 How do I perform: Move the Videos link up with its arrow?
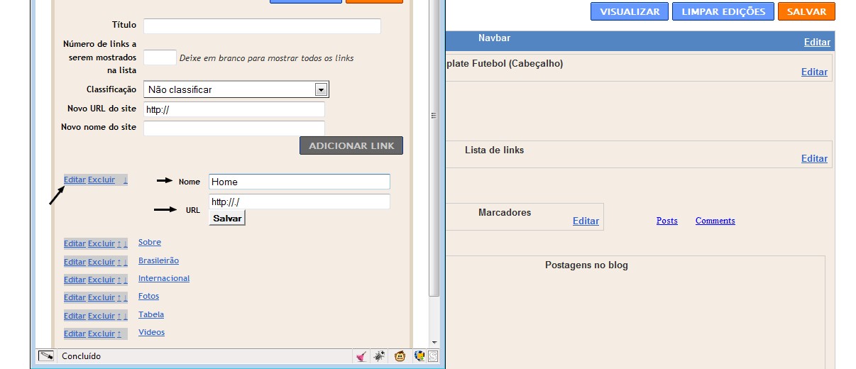tap(119, 334)
